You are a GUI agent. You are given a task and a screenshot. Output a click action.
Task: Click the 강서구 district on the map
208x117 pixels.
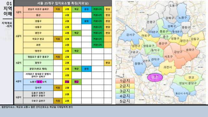point(130,35)
